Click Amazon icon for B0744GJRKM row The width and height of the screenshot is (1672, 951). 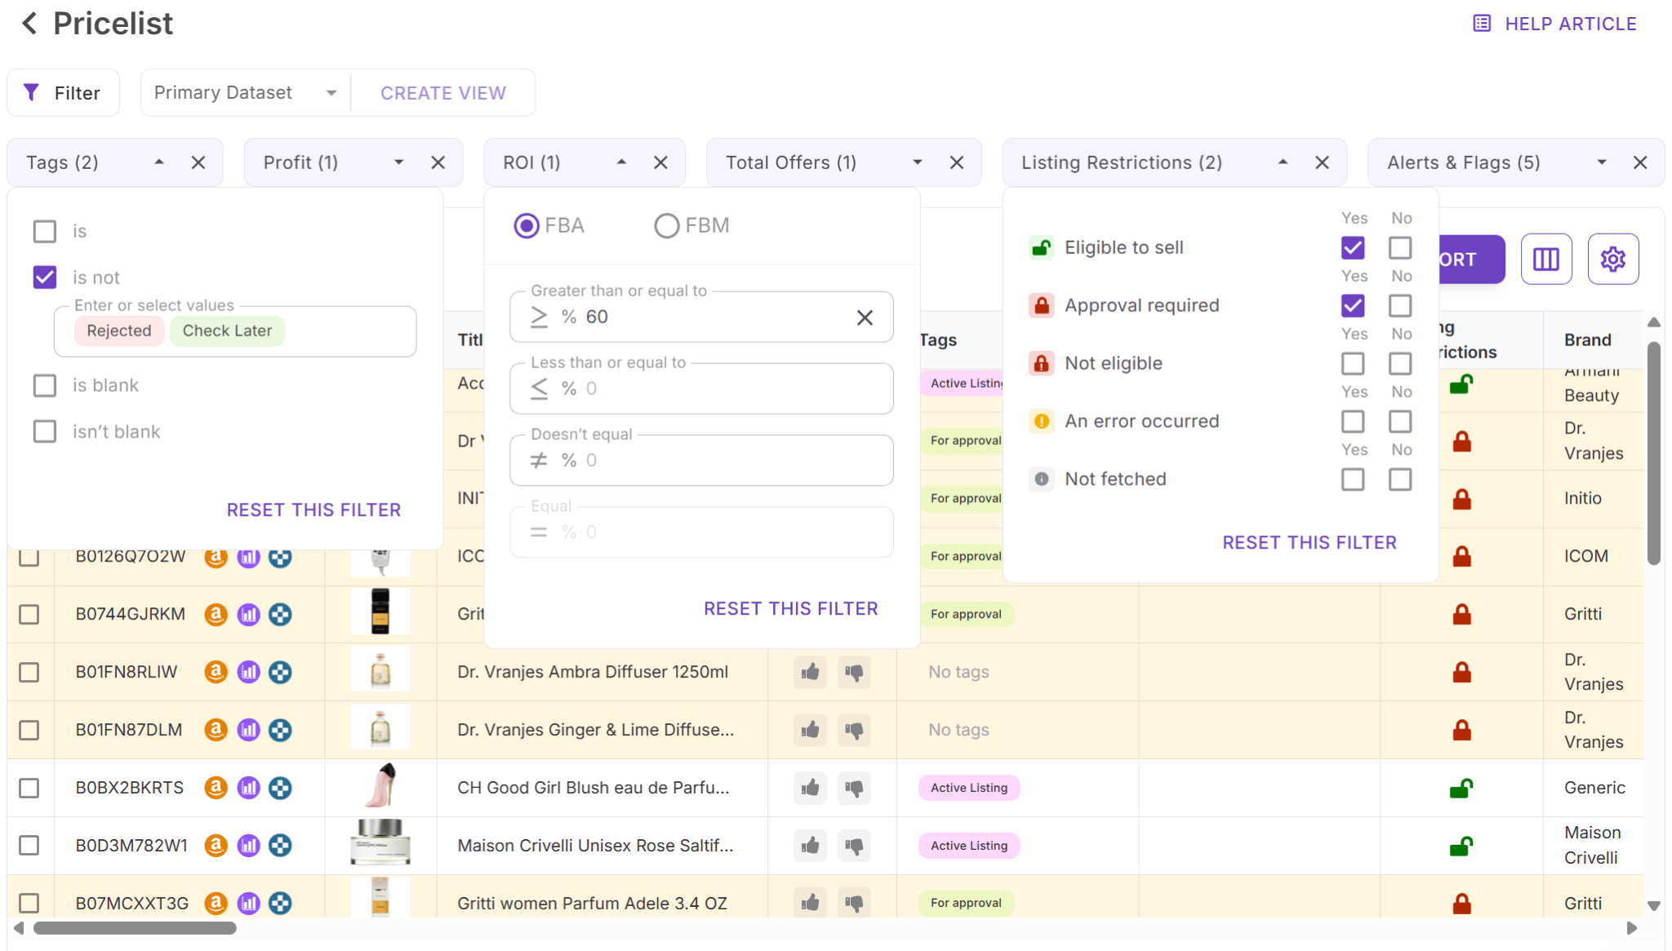click(x=216, y=614)
